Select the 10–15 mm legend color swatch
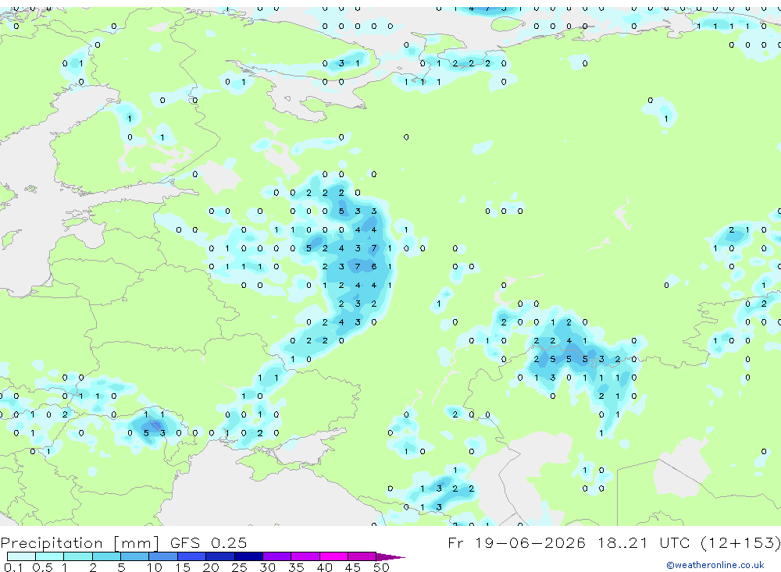 pos(163,556)
